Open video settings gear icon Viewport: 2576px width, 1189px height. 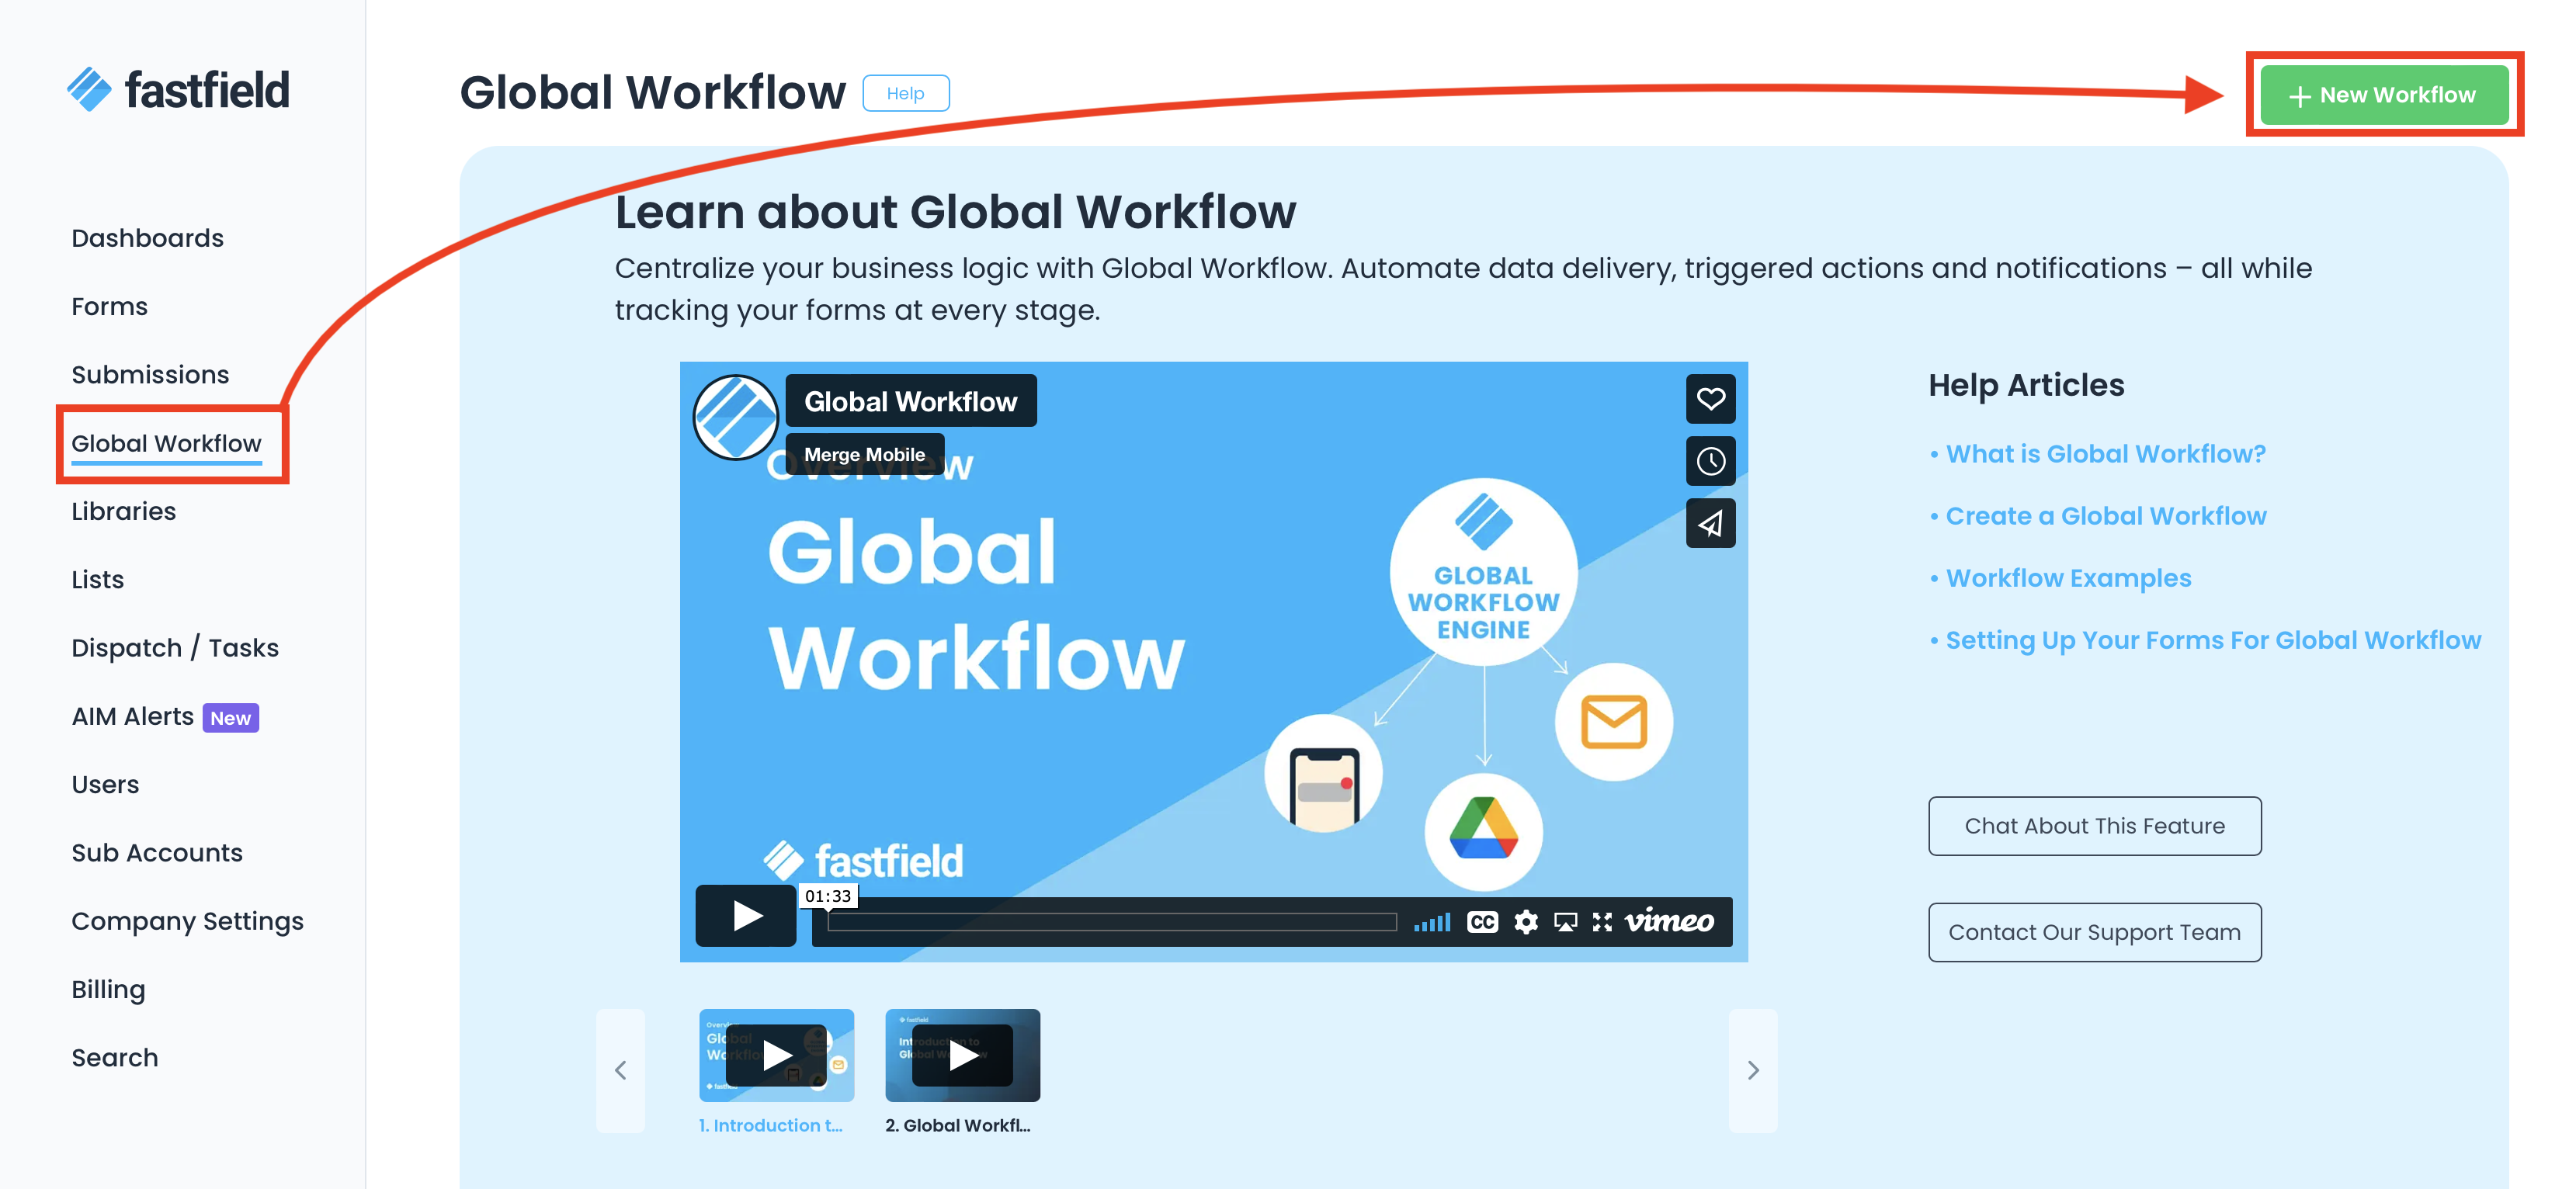pos(1525,921)
